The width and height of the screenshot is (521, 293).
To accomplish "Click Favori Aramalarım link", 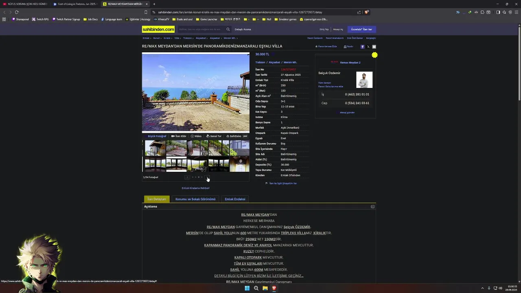I will (335, 38).
